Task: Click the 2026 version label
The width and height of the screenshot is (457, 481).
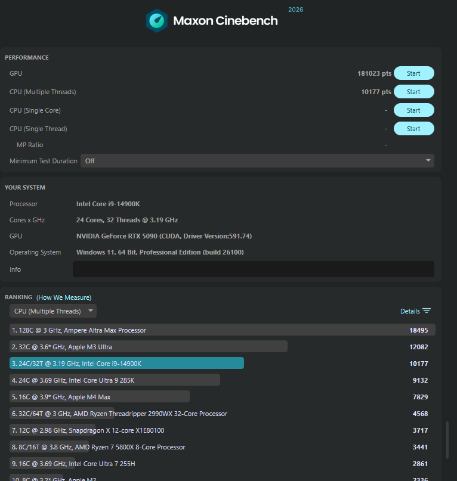Action: pyautogui.click(x=296, y=10)
